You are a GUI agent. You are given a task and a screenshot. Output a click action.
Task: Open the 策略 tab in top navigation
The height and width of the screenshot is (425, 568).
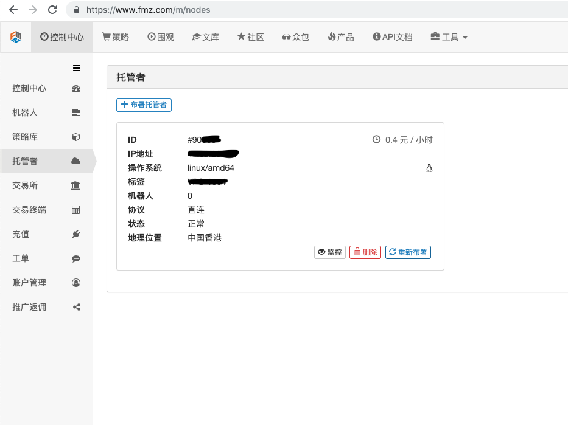click(x=116, y=37)
